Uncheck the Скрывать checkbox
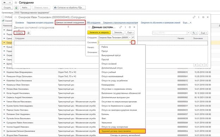The width and height of the screenshot is (220, 137). point(3,21)
